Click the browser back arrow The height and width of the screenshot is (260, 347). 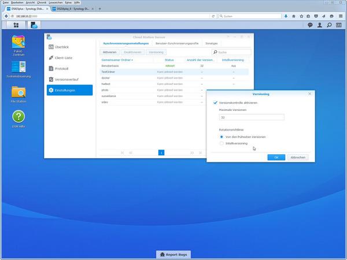pos(6,16)
